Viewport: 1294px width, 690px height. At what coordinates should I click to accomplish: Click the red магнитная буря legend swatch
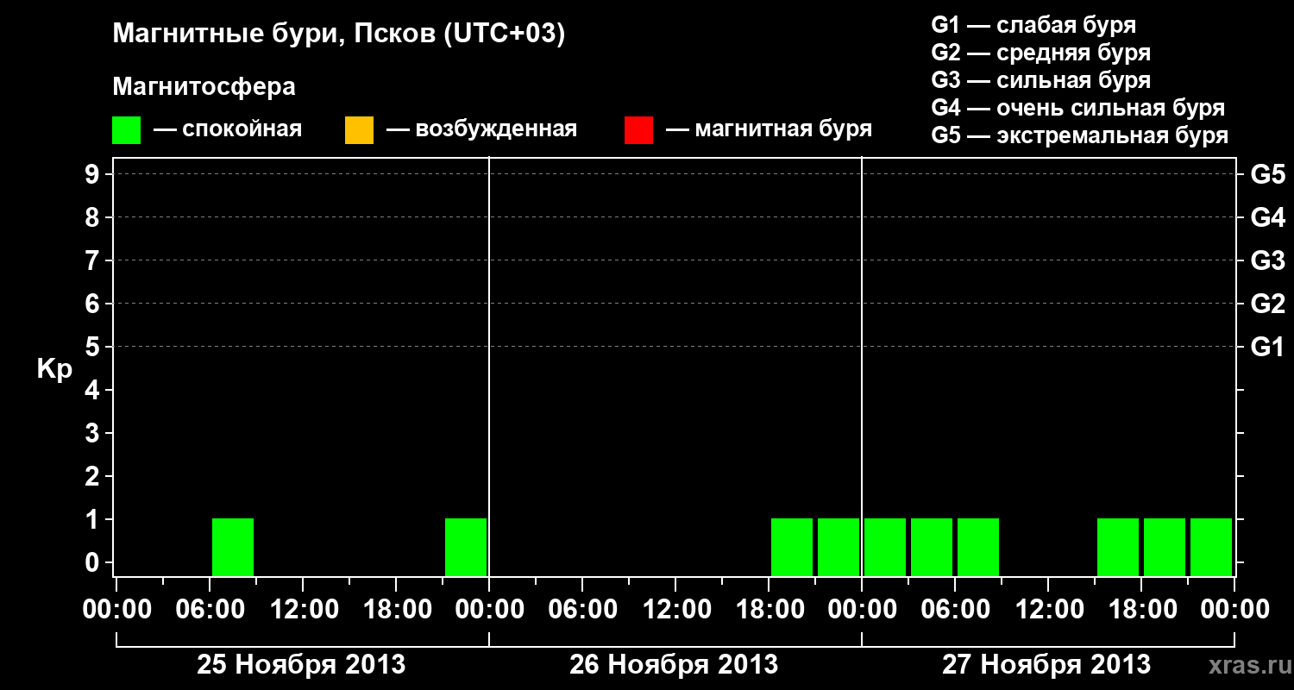pos(638,129)
